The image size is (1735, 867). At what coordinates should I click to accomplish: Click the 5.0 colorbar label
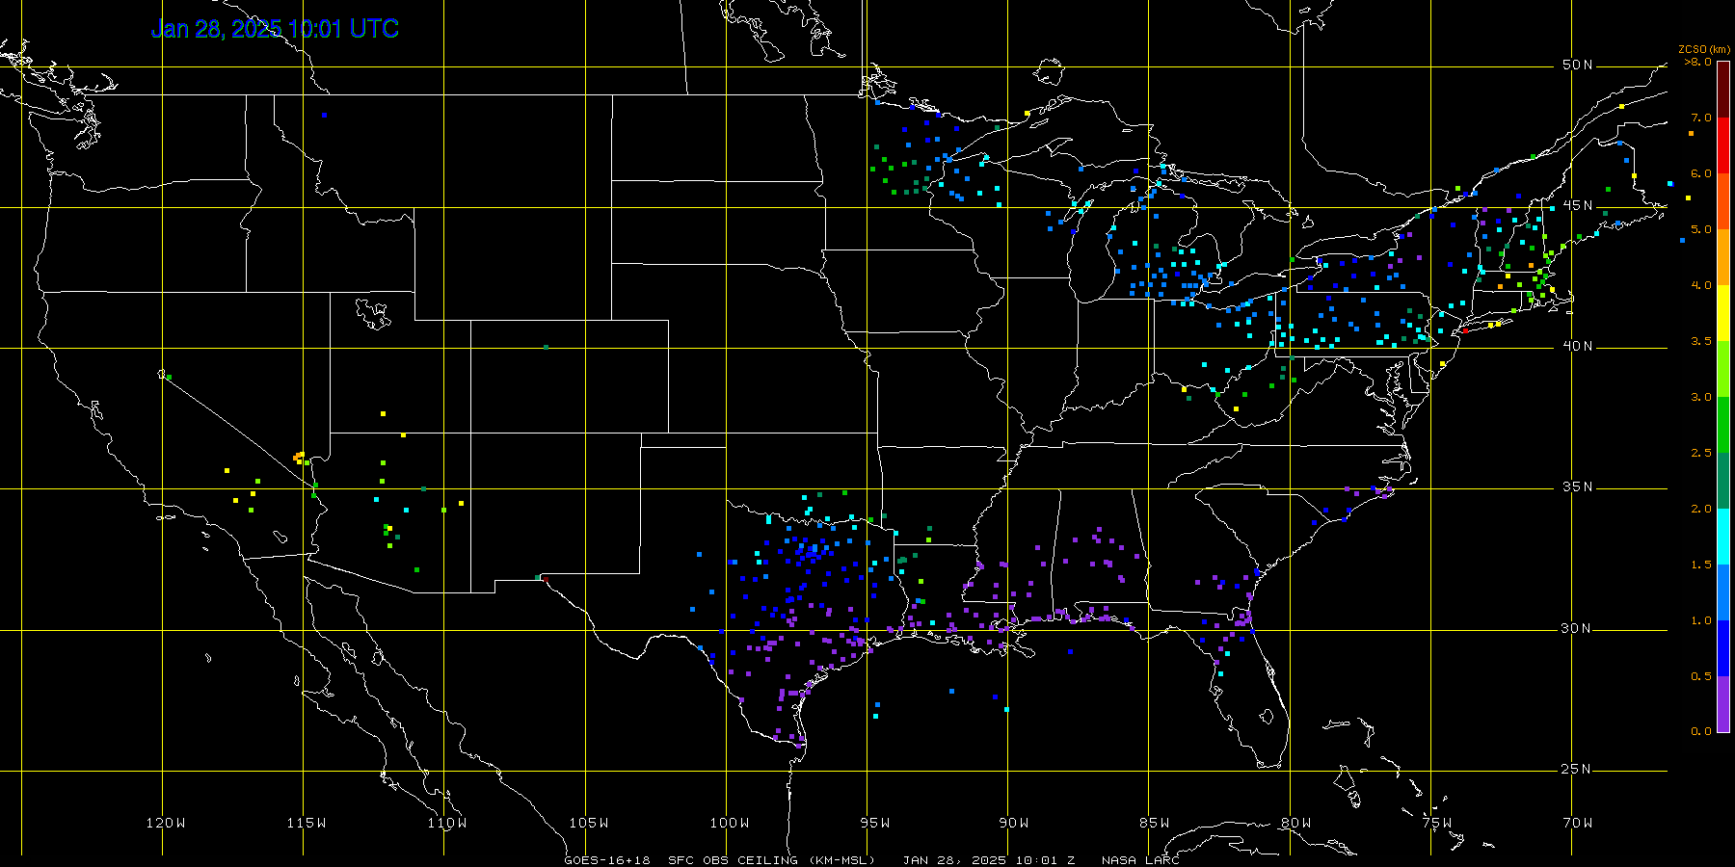1701,229
